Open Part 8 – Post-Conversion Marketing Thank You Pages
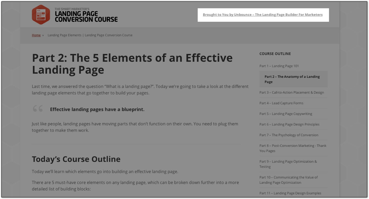Screen dimensions: 369x199 tap(292, 148)
